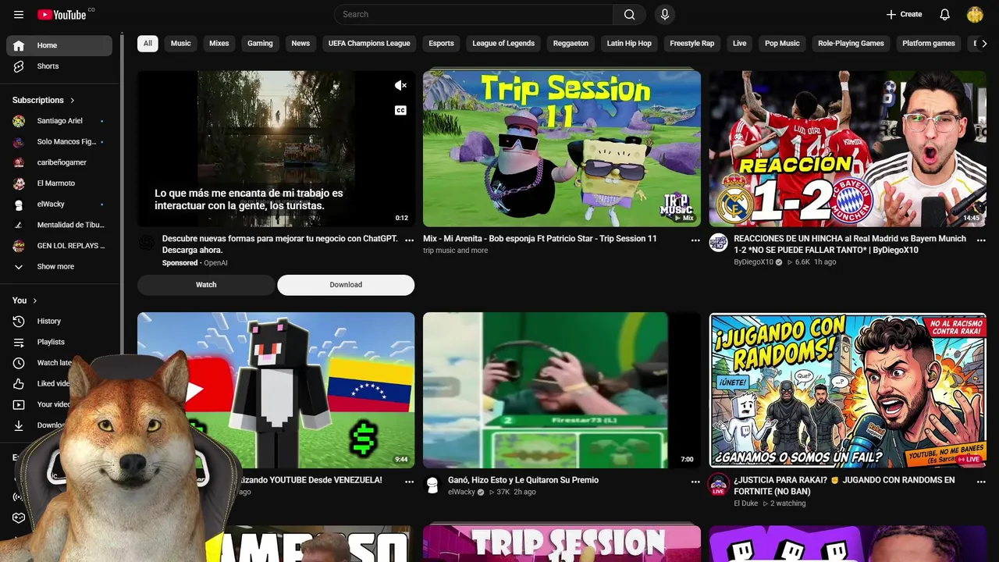Show more category chips with right arrow
Screen dimensions: 999x562
pos(984,44)
